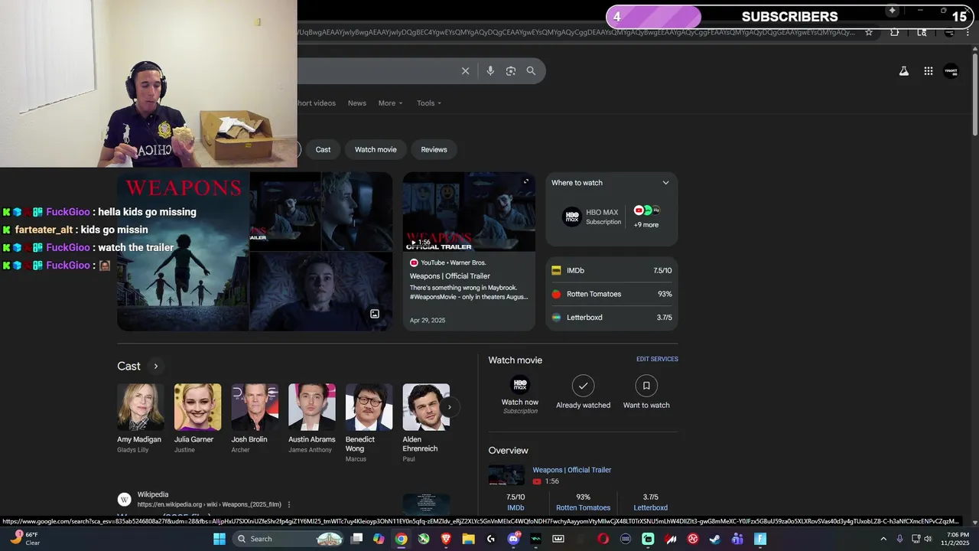Image resolution: width=979 pixels, height=551 pixels.
Task: Select the Watch movie chip
Action: pos(376,149)
